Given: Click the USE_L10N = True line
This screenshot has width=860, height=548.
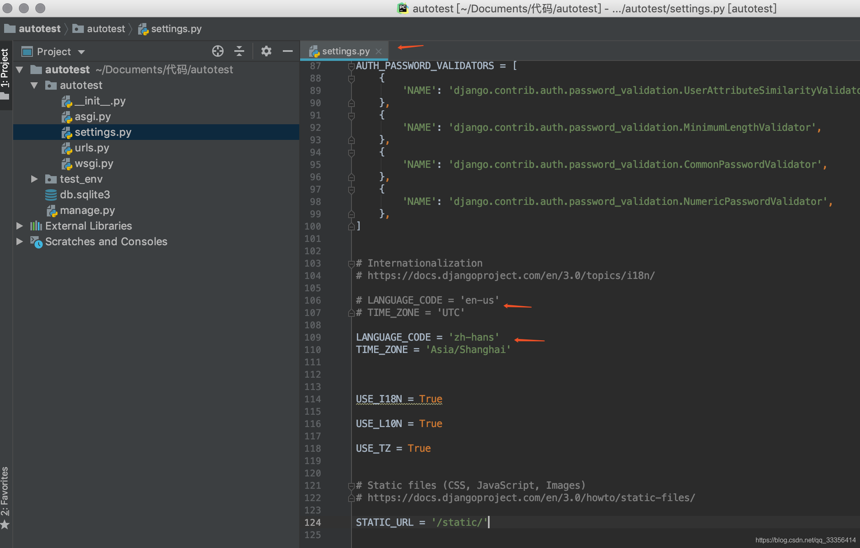Looking at the screenshot, I should pyautogui.click(x=399, y=424).
